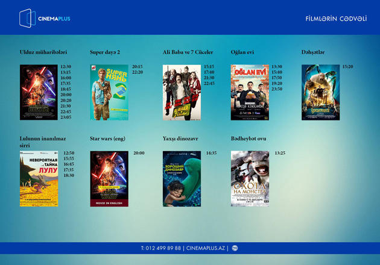
Task: Select 13:15 showtime for Ulduz müharibələri
Action: click(x=66, y=72)
